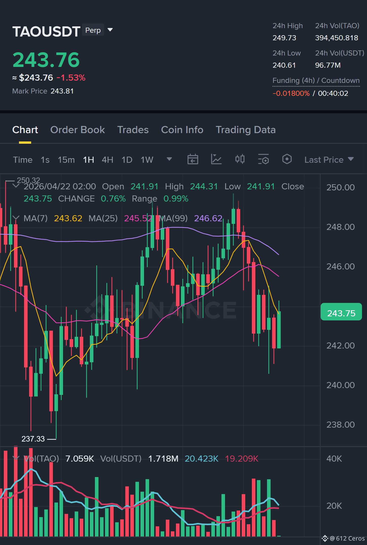Screen dimensions: 367x545
Task: Select the Time chart view
Action: coord(23,160)
